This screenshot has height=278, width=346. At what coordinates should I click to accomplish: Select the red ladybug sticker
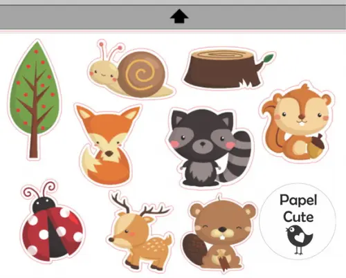point(52,221)
